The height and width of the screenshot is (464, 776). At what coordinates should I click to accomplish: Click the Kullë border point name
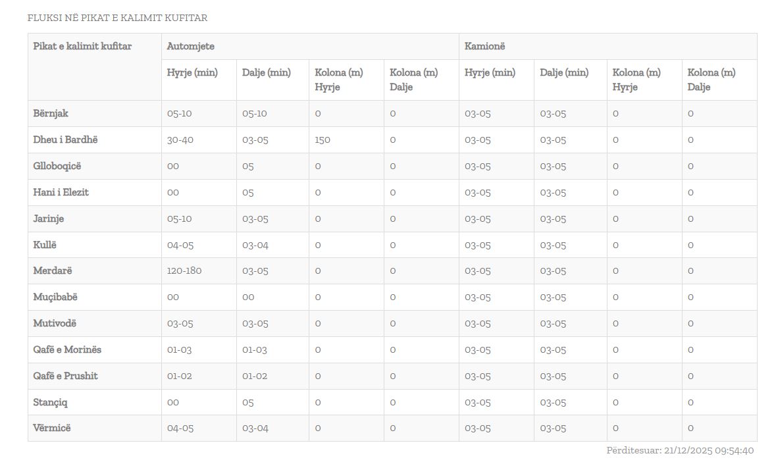click(45, 245)
